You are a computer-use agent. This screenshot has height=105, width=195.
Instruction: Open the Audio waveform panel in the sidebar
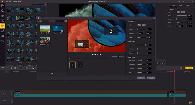[x=3, y=16]
